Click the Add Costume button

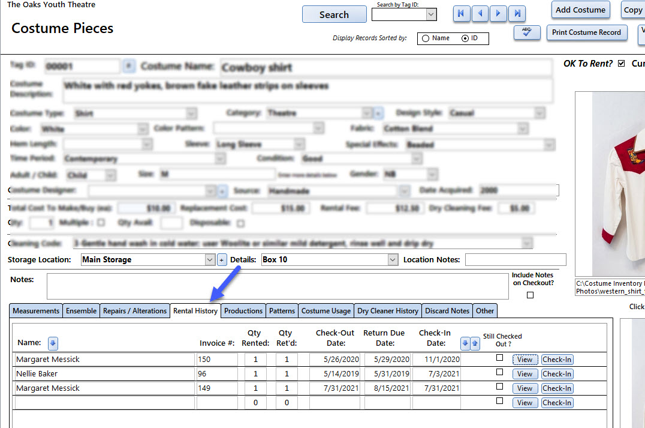(x=580, y=10)
